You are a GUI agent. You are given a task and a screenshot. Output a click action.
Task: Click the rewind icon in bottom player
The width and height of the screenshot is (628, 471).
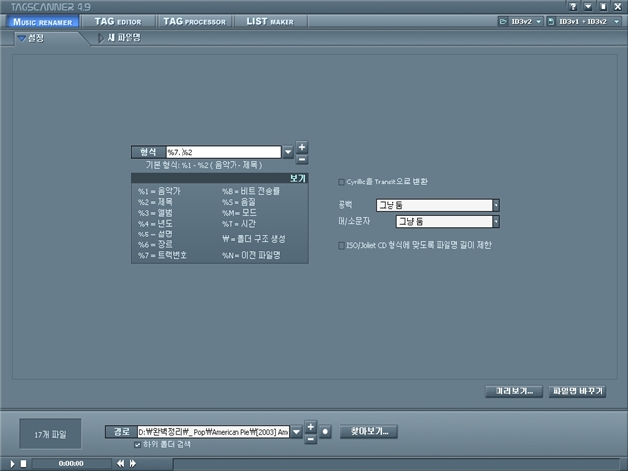click(122, 463)
